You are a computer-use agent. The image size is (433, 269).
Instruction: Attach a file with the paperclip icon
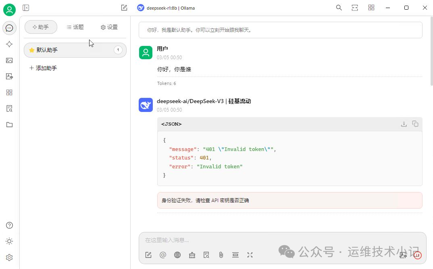pyautogui.click(x=221, y=255)
